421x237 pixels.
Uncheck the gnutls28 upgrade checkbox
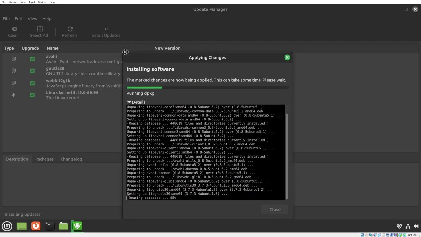[32, 71]
